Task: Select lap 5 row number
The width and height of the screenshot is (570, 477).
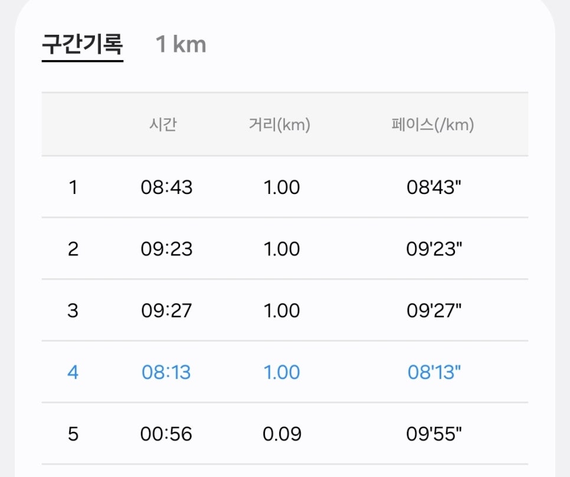Action: coord(73,434)
